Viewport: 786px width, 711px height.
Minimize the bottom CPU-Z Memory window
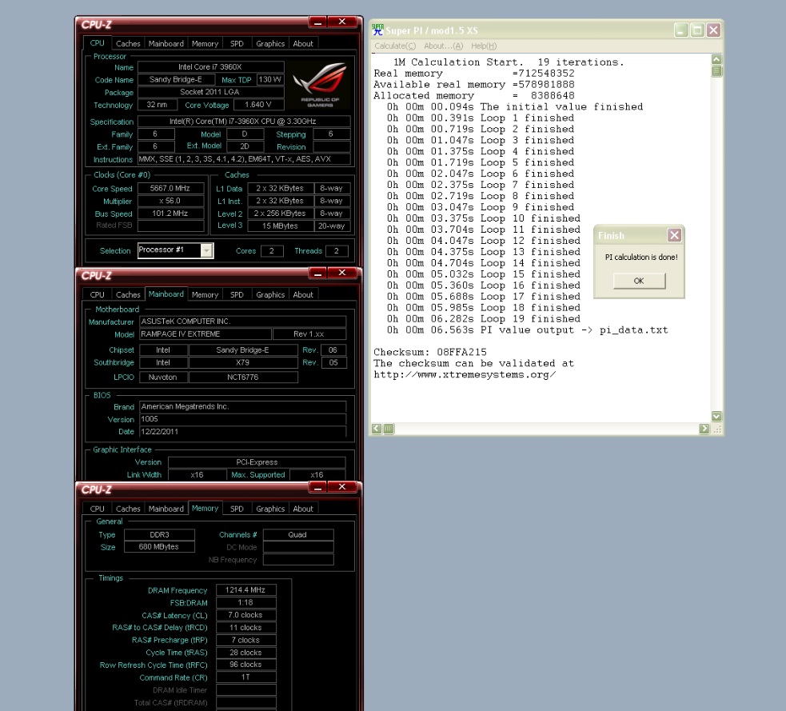tap(317, 487)
